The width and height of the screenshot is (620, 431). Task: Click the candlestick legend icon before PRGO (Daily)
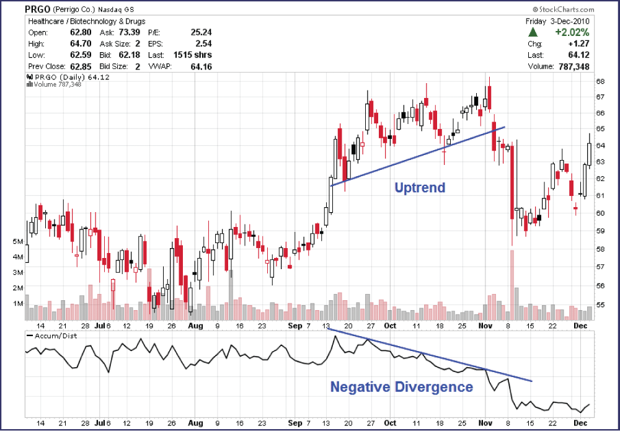[29, 77]
